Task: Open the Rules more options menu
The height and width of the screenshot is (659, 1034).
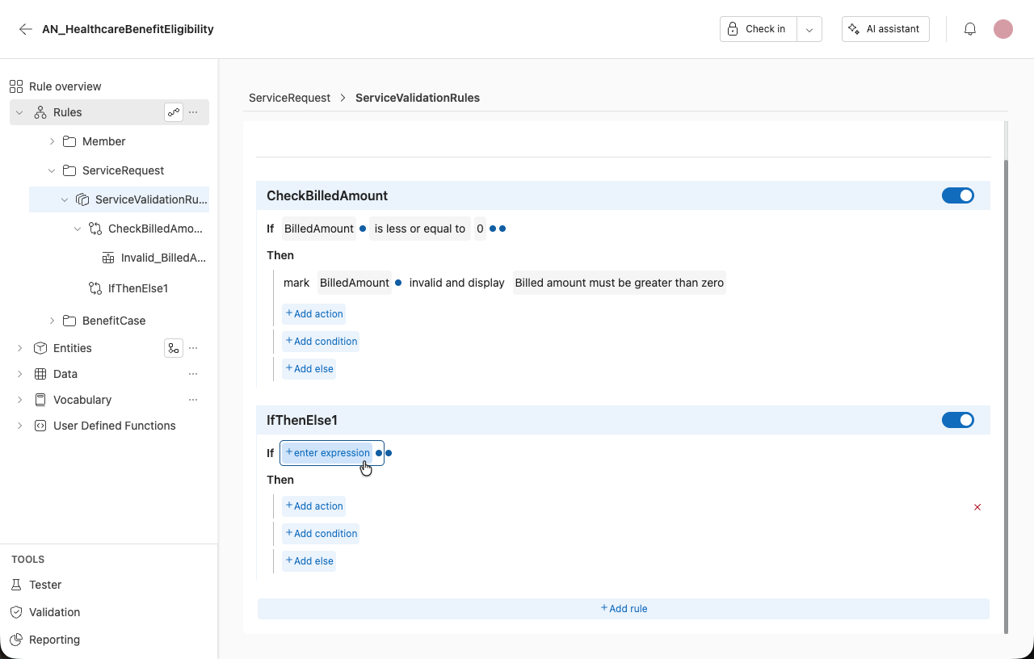Action: pyautogui.click(x=193, y=112)
